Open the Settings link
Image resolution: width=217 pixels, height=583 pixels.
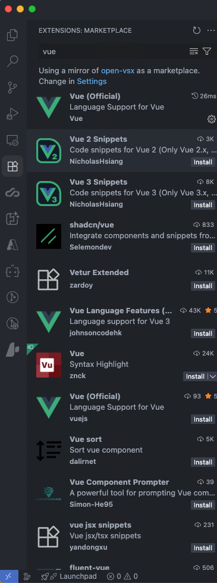92,81
